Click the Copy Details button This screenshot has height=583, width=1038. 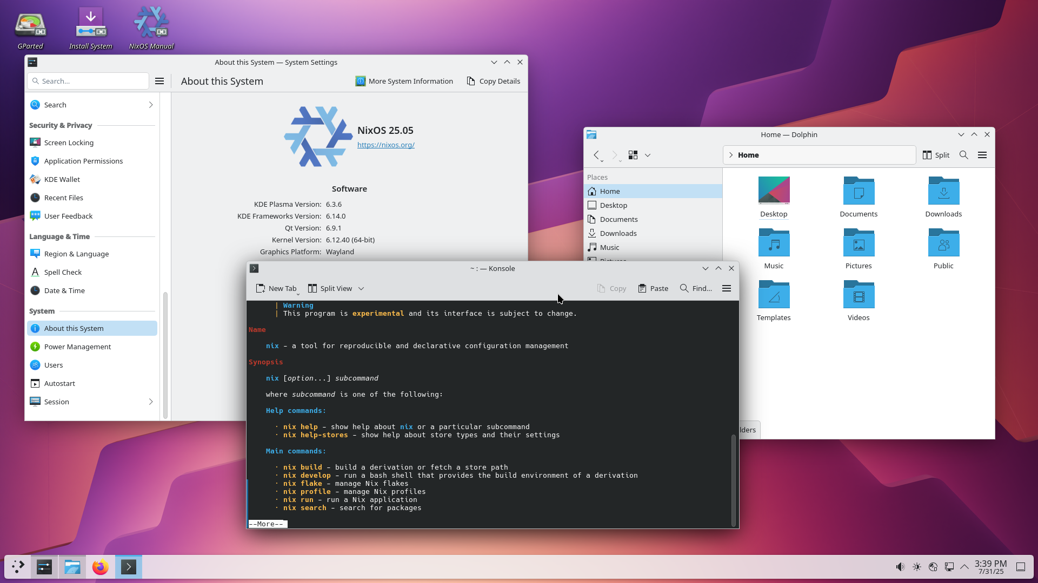tap(494, 81)
